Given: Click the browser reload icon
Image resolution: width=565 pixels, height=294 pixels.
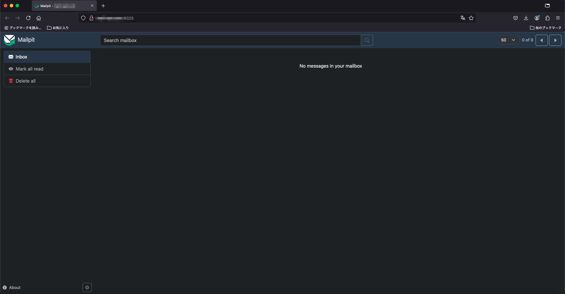Looking at the screenshot, I should (x=28, y=18).
